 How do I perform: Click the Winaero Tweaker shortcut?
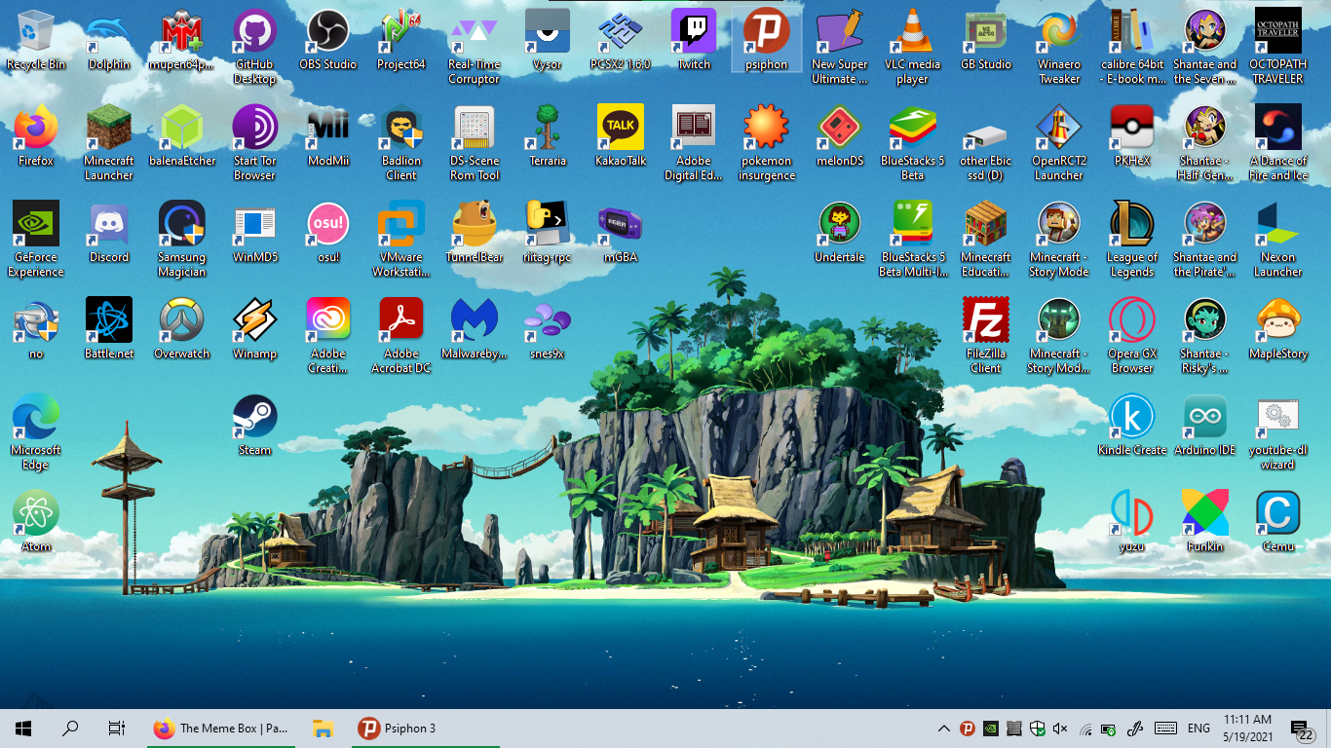(1059, 47)
